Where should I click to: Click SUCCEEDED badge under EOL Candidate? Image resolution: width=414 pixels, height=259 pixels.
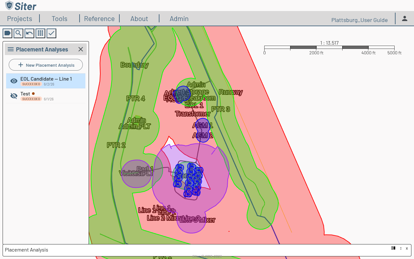31,84
